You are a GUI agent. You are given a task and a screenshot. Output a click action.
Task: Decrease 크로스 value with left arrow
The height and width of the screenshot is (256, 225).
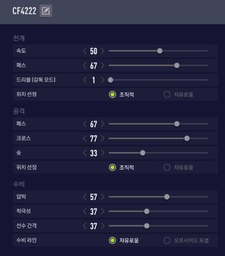tap(85, 138)
